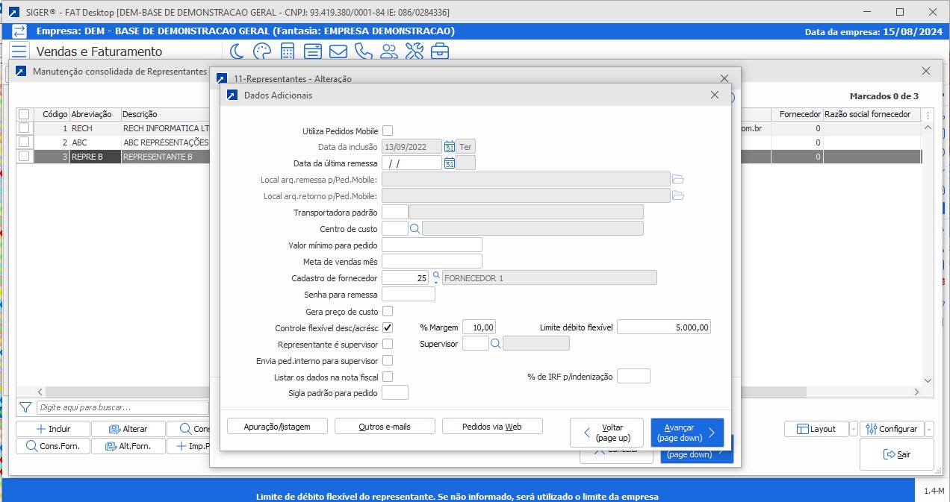Open the calculator tool in the toolbar
950x502 pixels.
click(x=287, y=51)
